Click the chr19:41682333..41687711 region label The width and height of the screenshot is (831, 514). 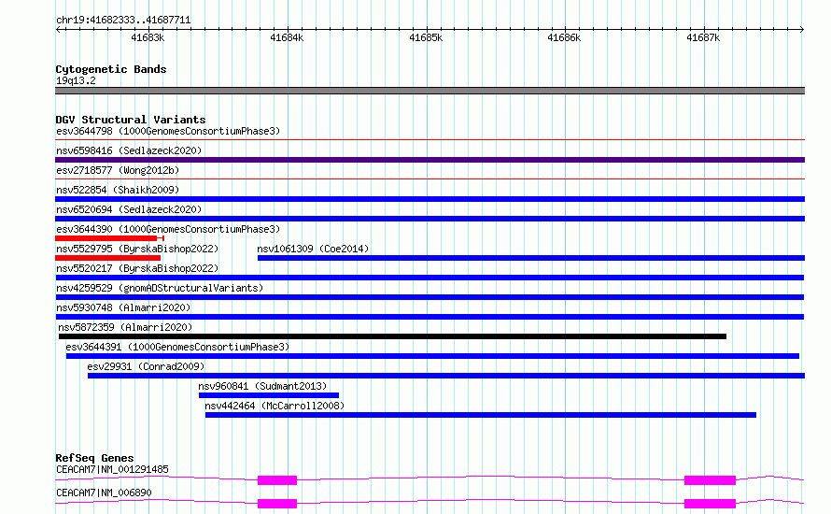coord(123,20)
